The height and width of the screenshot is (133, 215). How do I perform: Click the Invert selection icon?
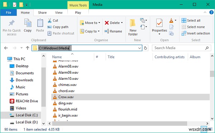tap(184, 33)
